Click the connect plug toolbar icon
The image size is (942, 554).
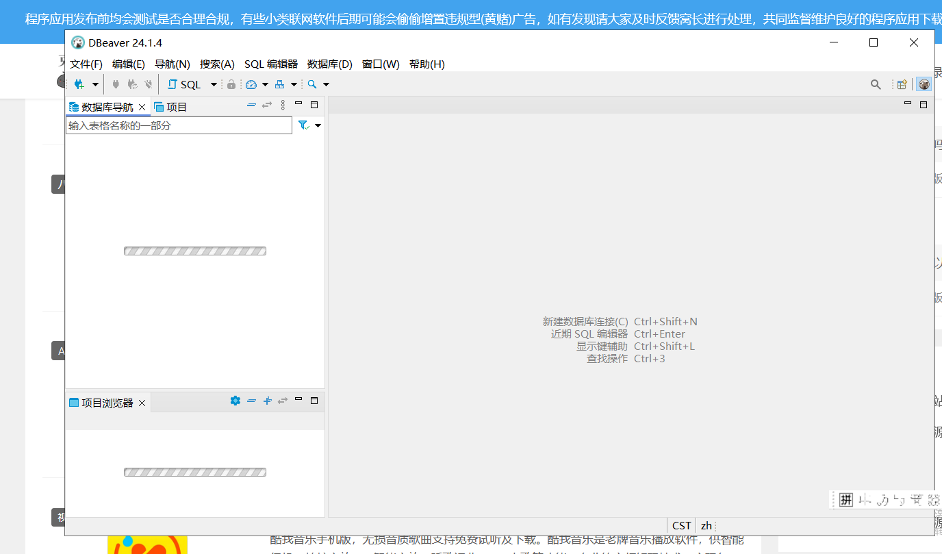coord(116,84)
